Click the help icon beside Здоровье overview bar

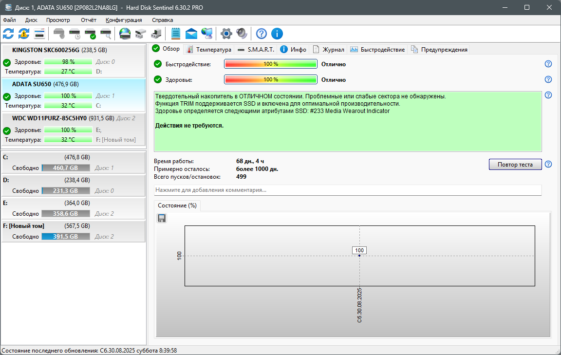coord(548,79)
